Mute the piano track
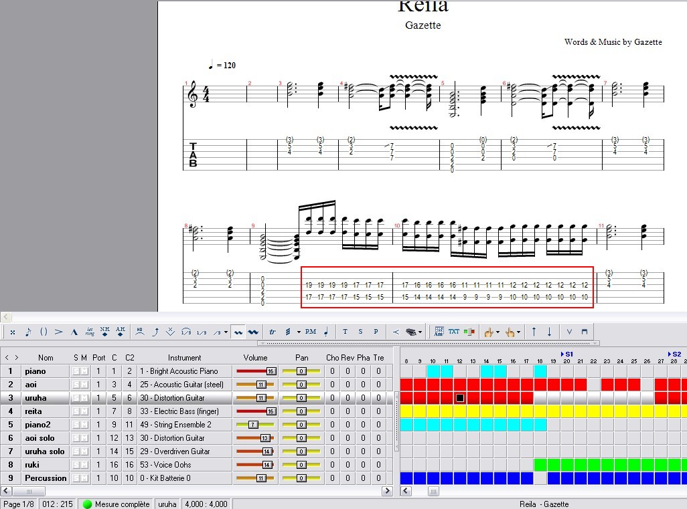Image resolution: width=687 pixels, height=509 pixels. 84,371
